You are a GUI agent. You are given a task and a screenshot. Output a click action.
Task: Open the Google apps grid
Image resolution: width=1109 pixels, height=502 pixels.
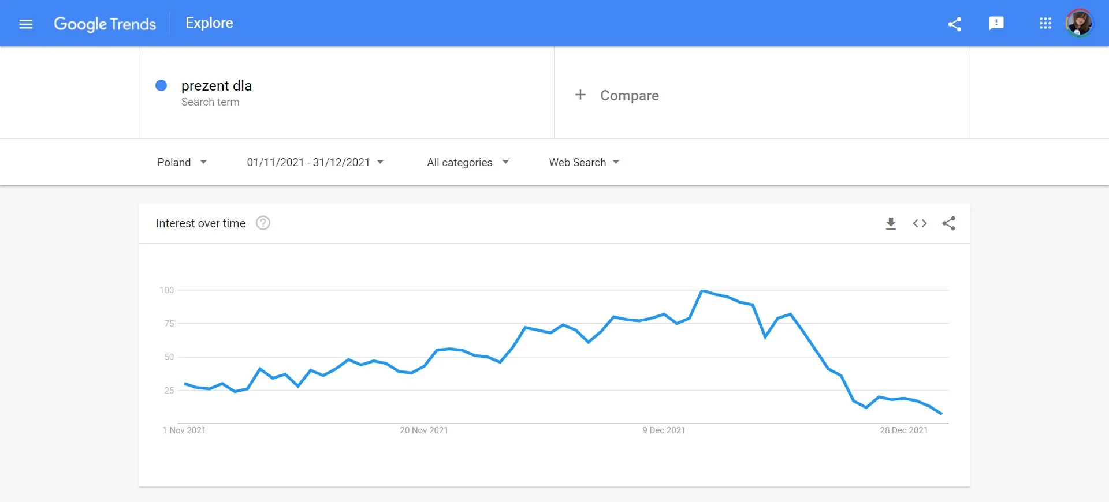(x=1045, y=24)
